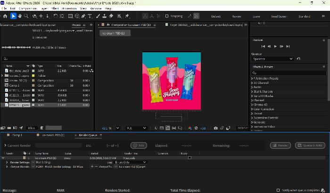Open the magnification 42.1% dropdown

118,128
